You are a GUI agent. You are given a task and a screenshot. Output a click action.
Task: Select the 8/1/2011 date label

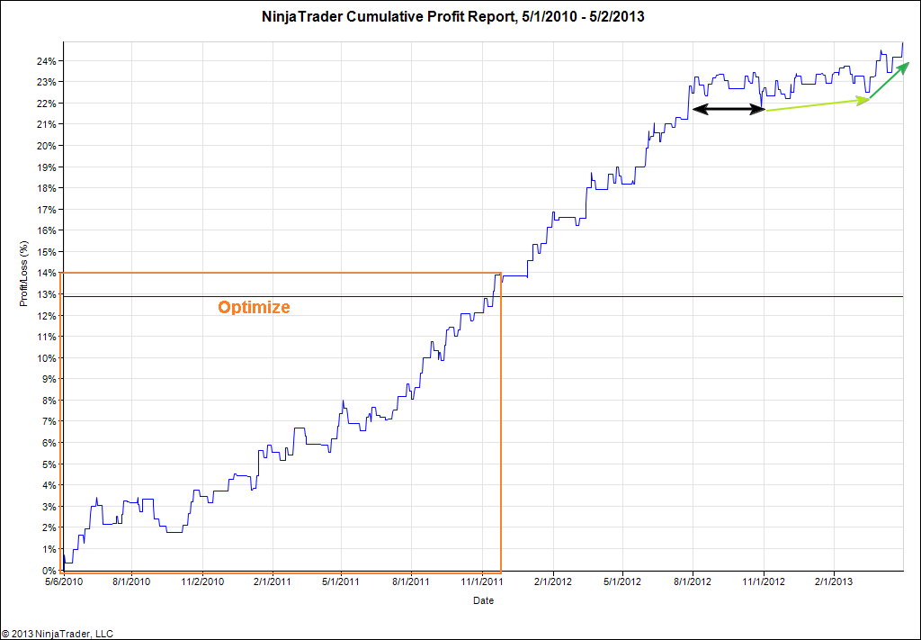point(411,581)
